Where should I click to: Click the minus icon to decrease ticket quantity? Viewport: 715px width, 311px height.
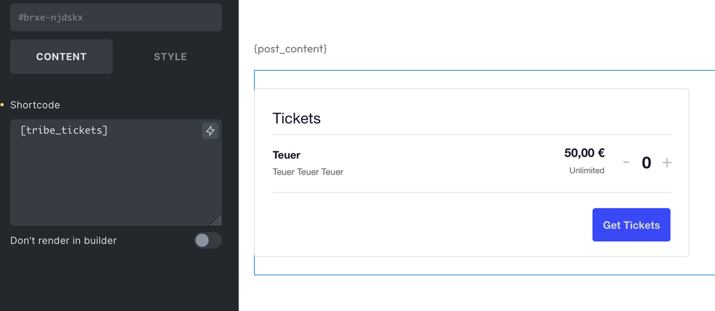[626, 163]
